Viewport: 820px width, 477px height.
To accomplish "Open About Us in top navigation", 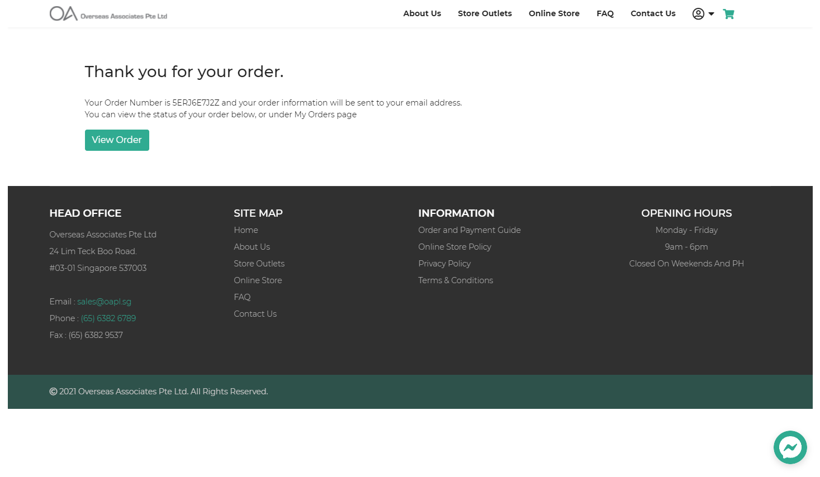I will pos(422,13).
